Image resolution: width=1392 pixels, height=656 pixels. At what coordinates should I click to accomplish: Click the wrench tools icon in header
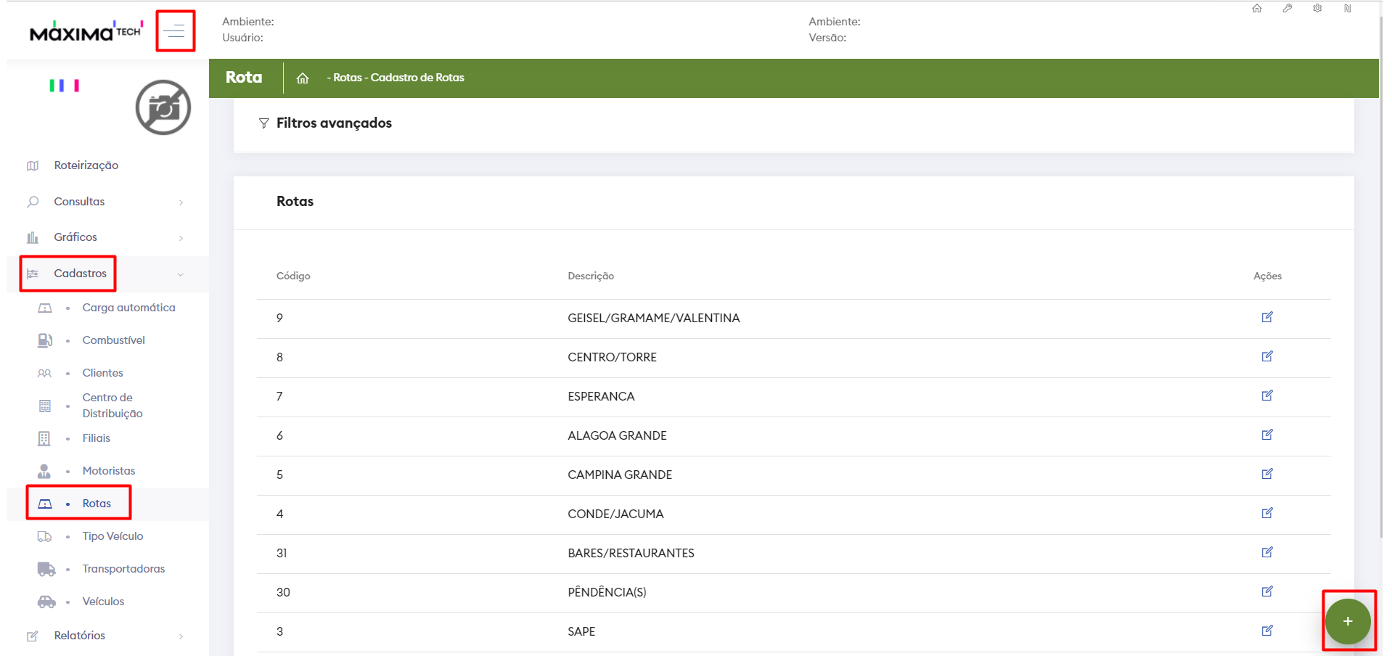1287,9
